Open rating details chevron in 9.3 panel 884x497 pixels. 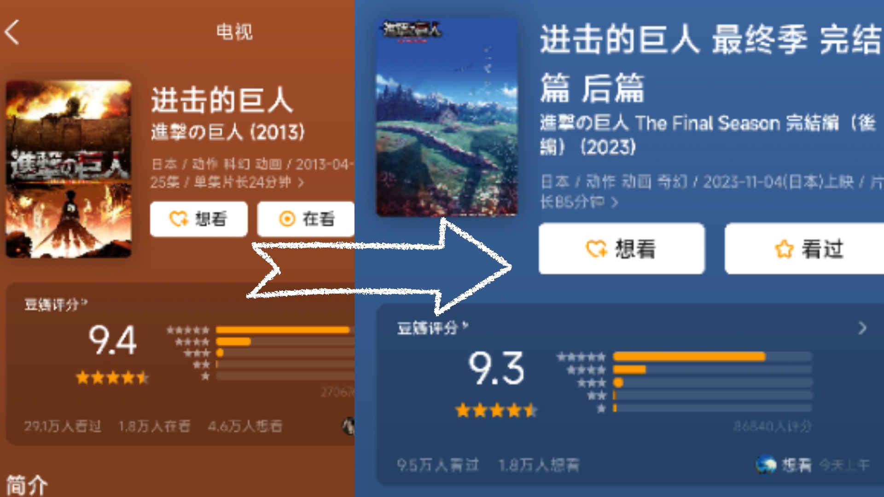click(x=862, y=328)
